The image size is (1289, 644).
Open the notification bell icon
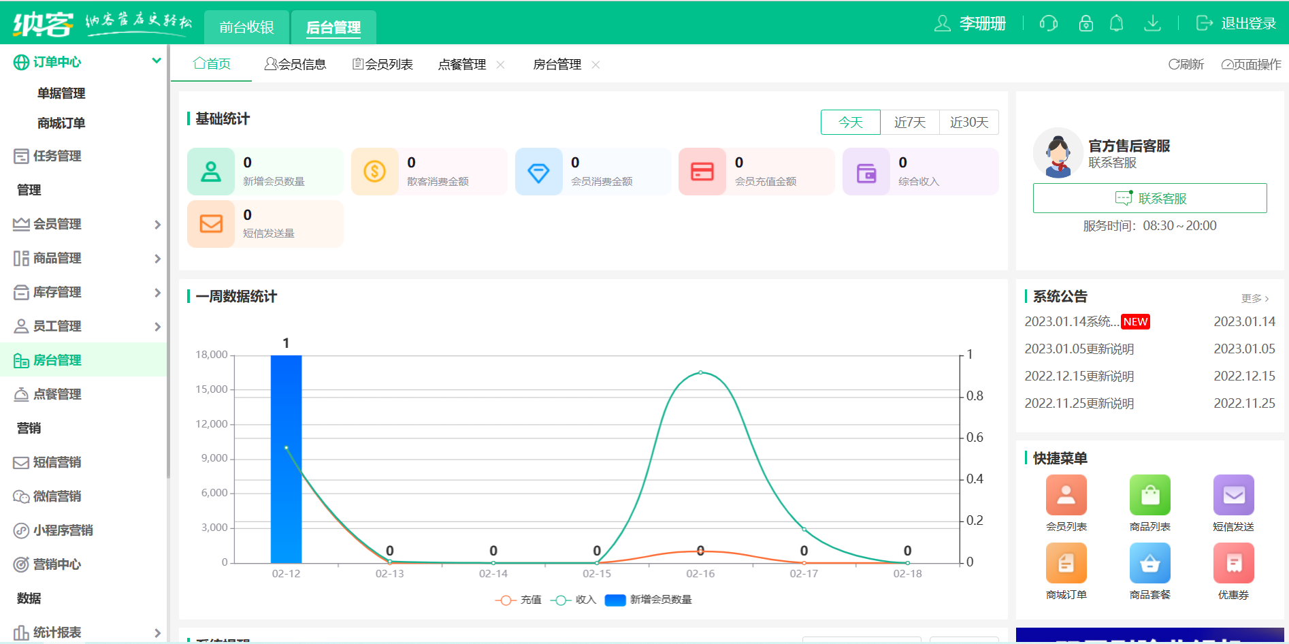click(x=1117, y=22)
